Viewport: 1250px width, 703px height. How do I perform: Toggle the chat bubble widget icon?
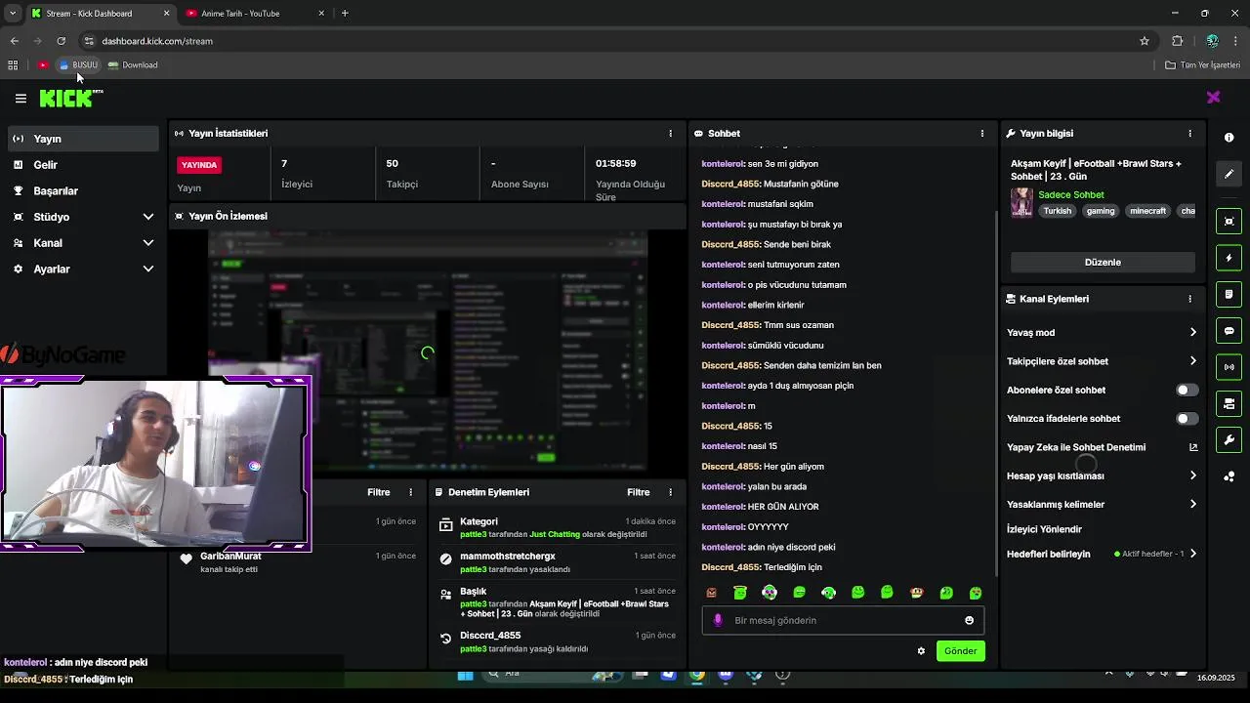pyautogui.click(x=1229, y=331)
